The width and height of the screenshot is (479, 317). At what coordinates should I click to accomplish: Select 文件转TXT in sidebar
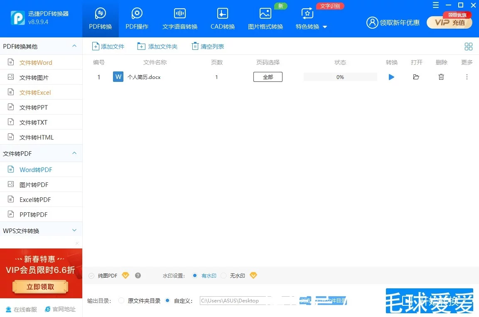[41, 122]
